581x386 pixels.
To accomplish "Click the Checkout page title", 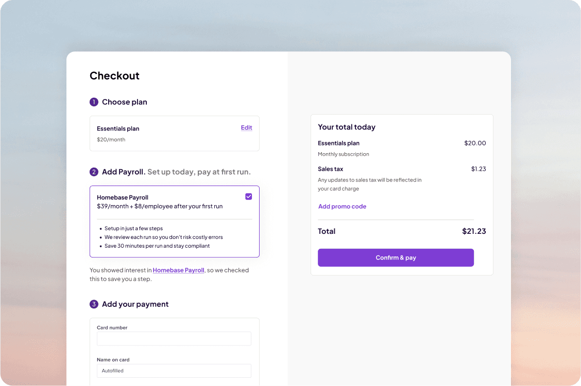I will (x=114, y=76).
